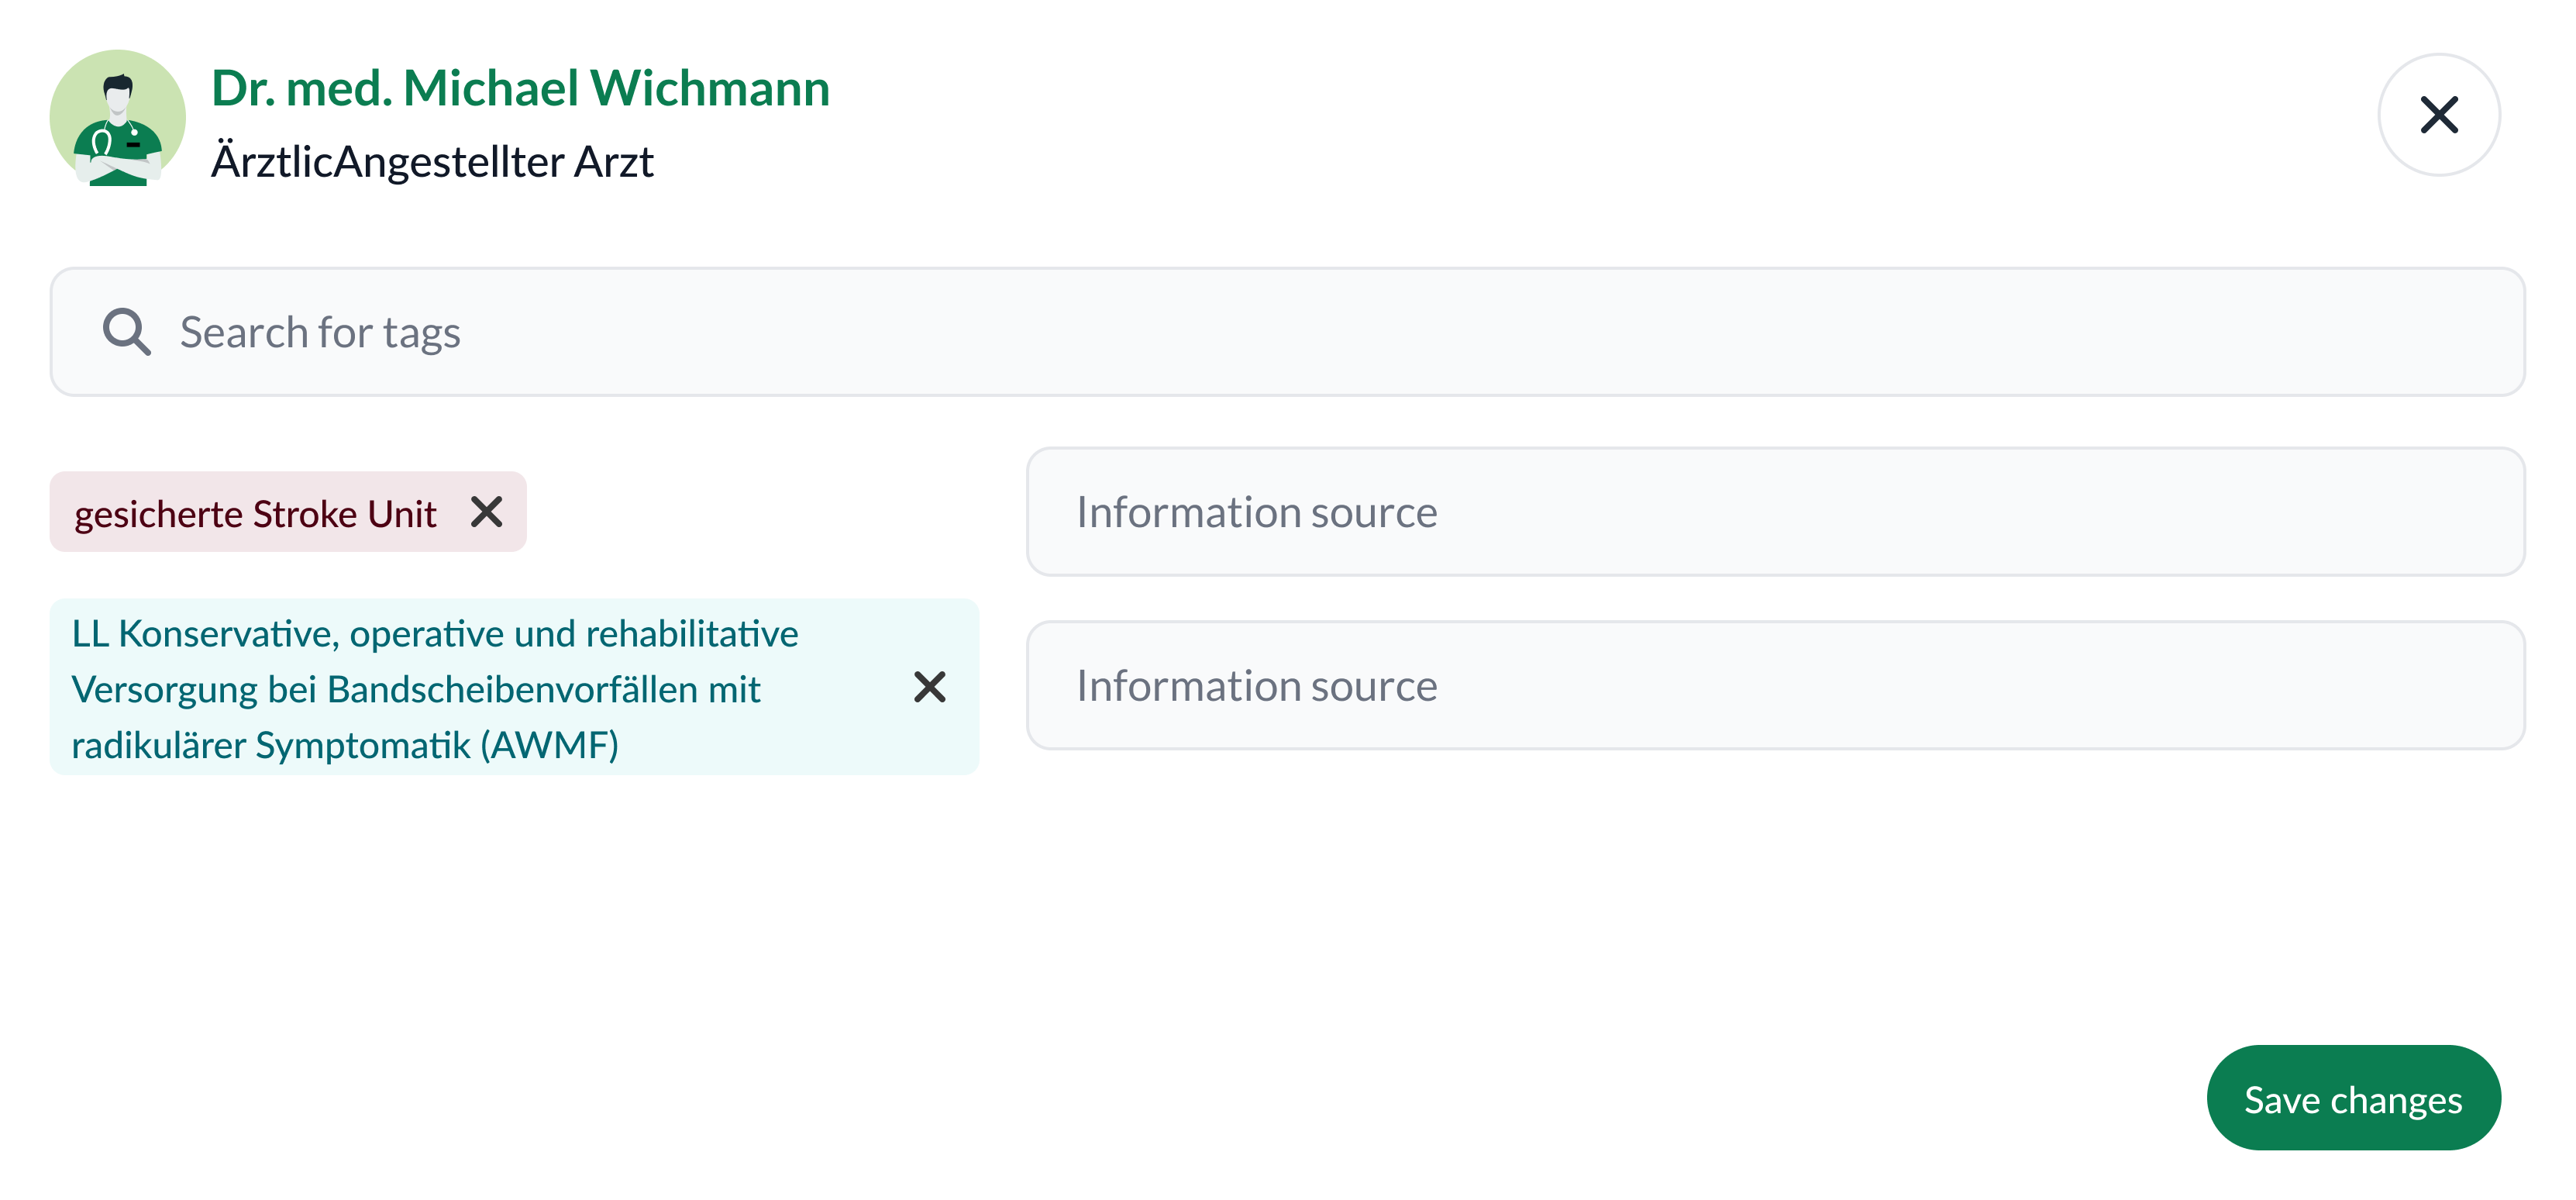The image size is (2576, 1200).
Task: Enter the second Information source text box
Action: [1775, 686]
